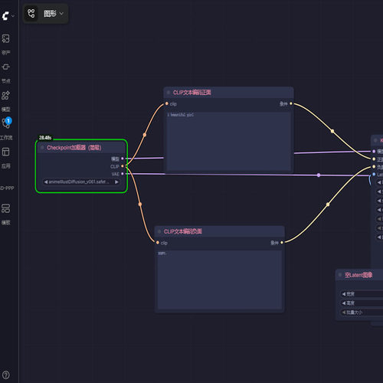Open the ComfyUI logo menu
The image size is (383, 383).
(x=7, y=16)
